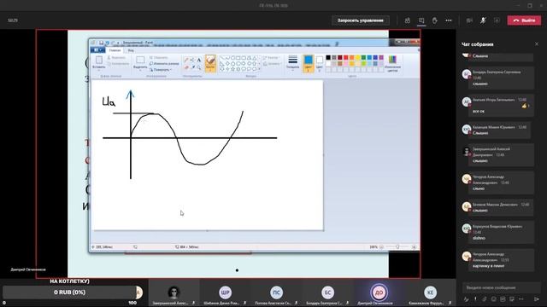Click the ШР participant avatar
The height and width of the screenshot is (307, 547).
pyautogui.click(x=225, y=293)
